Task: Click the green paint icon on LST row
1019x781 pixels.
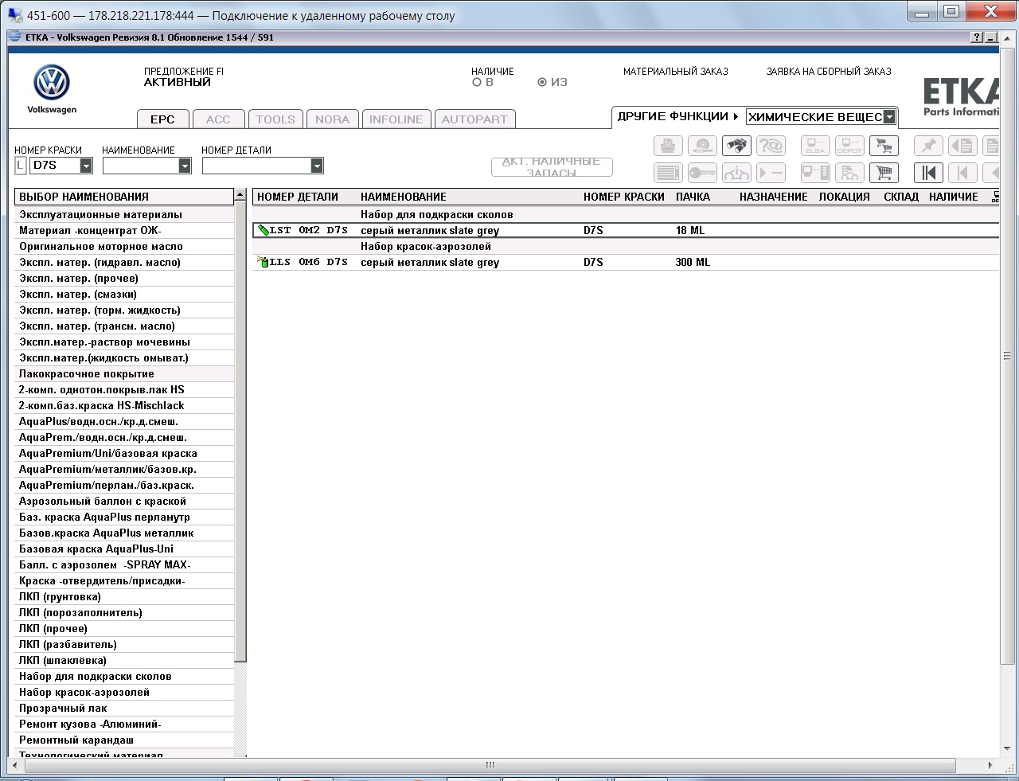Action: 263,230
